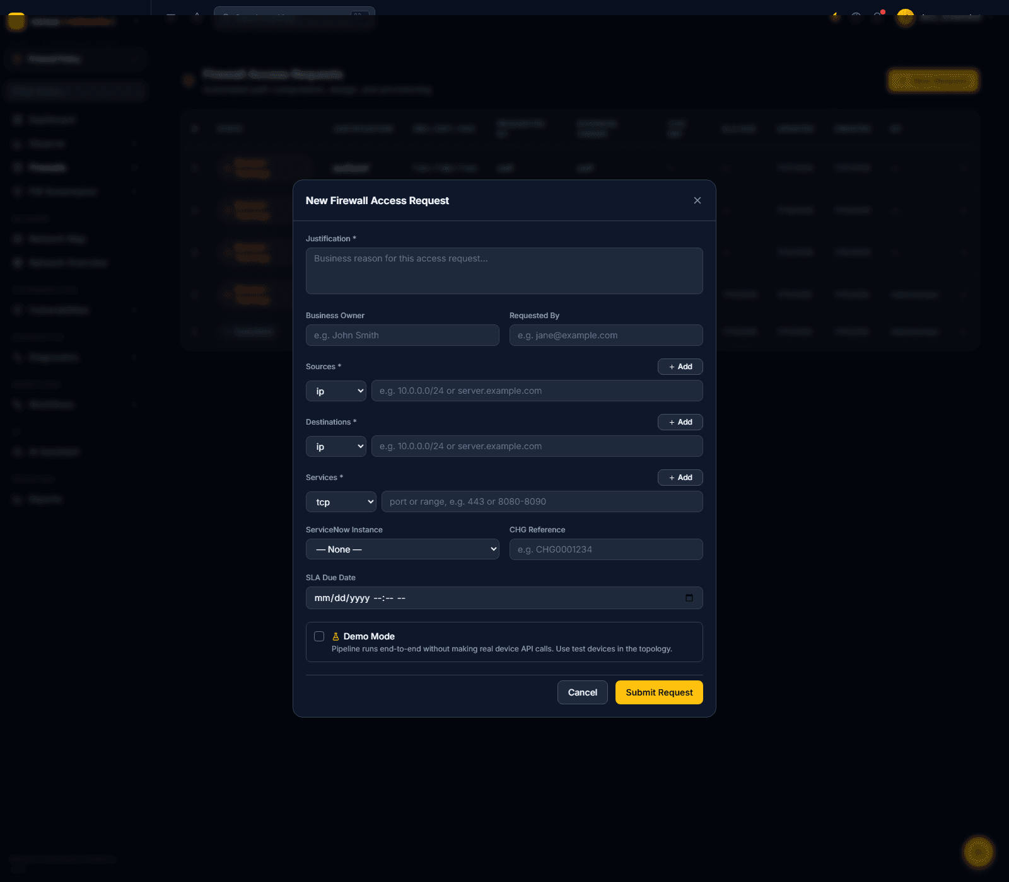
Task: Click the Services port or range field
Action: [542, 501]
